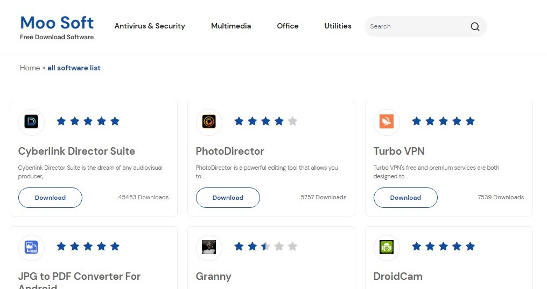547x289 pixels.
Task: Click the DroidCam app icon
Action: pyautogui.click(x=387, y=247)
